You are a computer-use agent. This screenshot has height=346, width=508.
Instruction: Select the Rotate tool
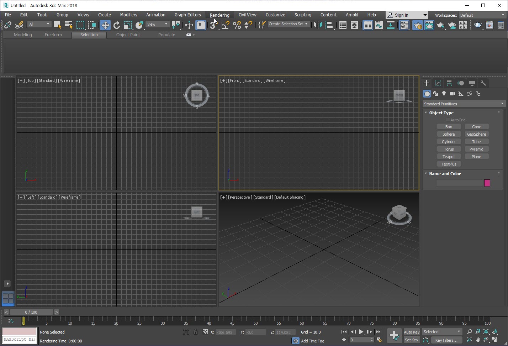pyautogui.click(x=117, y=25)
